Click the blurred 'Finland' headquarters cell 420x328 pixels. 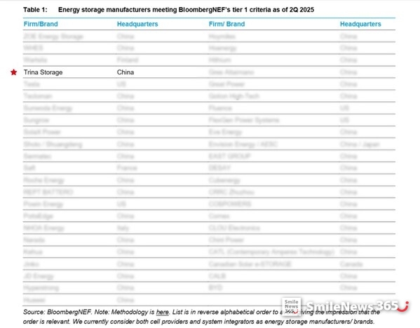[x=128, y=60]
